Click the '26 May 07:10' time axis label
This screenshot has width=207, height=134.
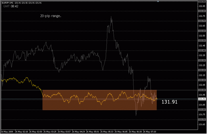[150, 132]
